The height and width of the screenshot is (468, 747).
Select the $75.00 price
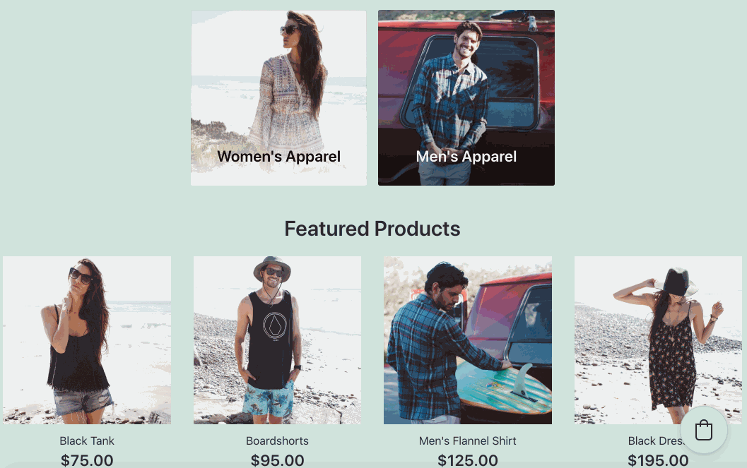87,460
